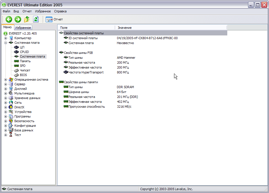Image resolution: width=269 pixels, height=193 pixels.
Task: Click the Операционная система Windows flag icon
Action: tap(11, 80)
